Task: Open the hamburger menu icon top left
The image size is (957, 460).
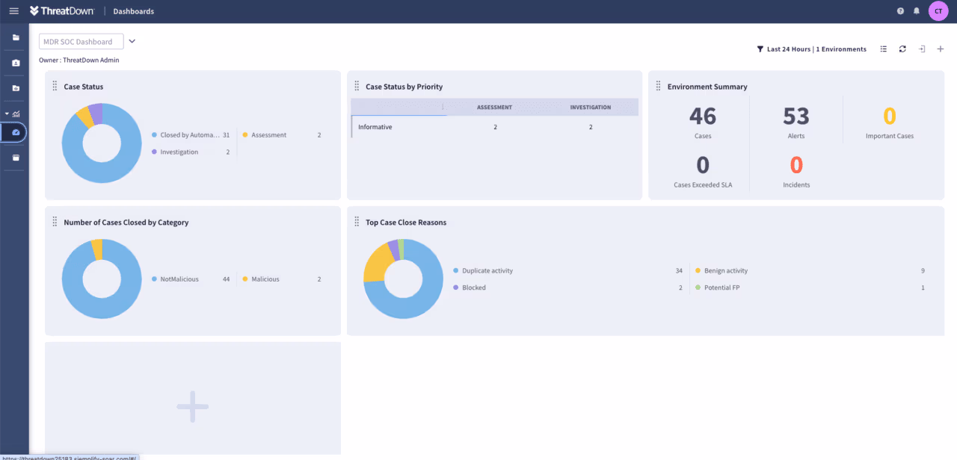Action: (x=13, y=10)
